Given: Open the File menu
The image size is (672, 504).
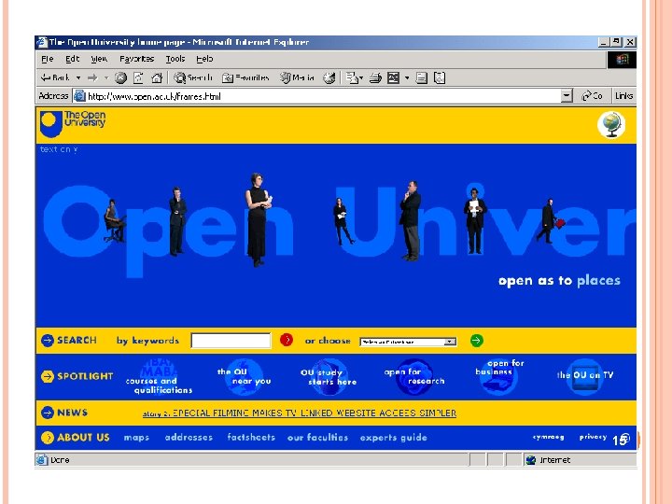Looking at the screenshot, I should (48, 59).
